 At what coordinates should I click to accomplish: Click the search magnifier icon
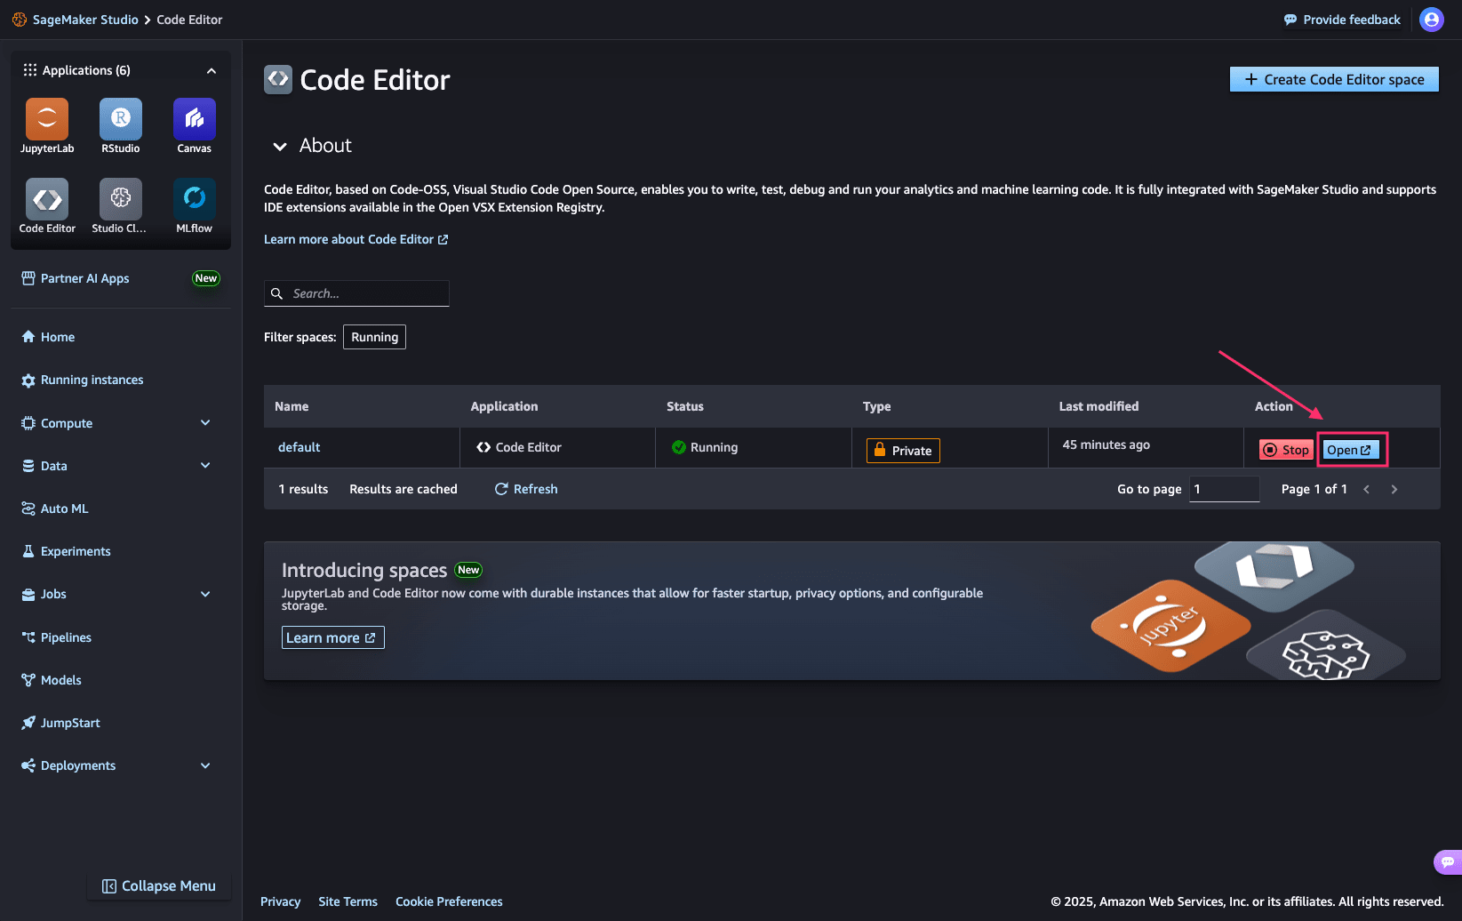[x=276, y=293]
